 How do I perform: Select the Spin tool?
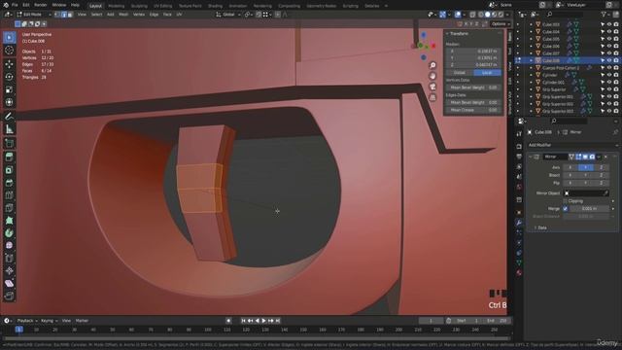tap(9, 233)
